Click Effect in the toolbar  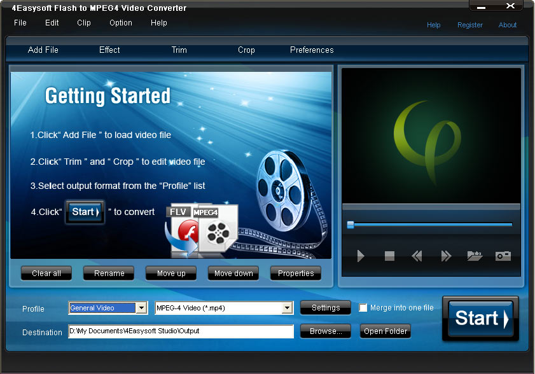(109, 50)
